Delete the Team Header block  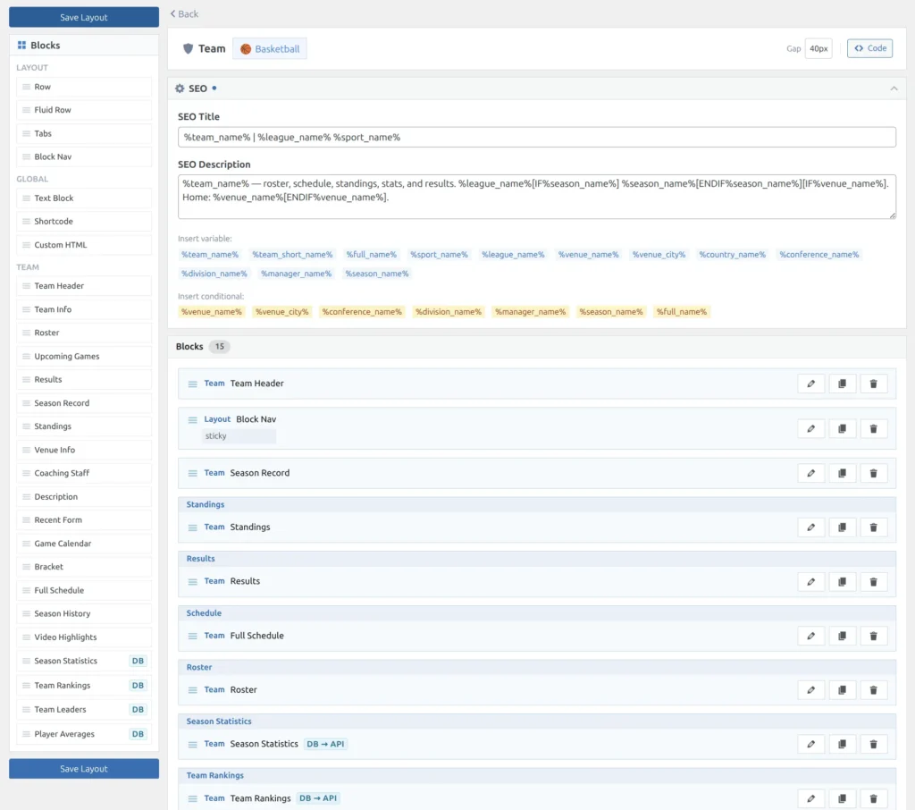tap(873, 384)
